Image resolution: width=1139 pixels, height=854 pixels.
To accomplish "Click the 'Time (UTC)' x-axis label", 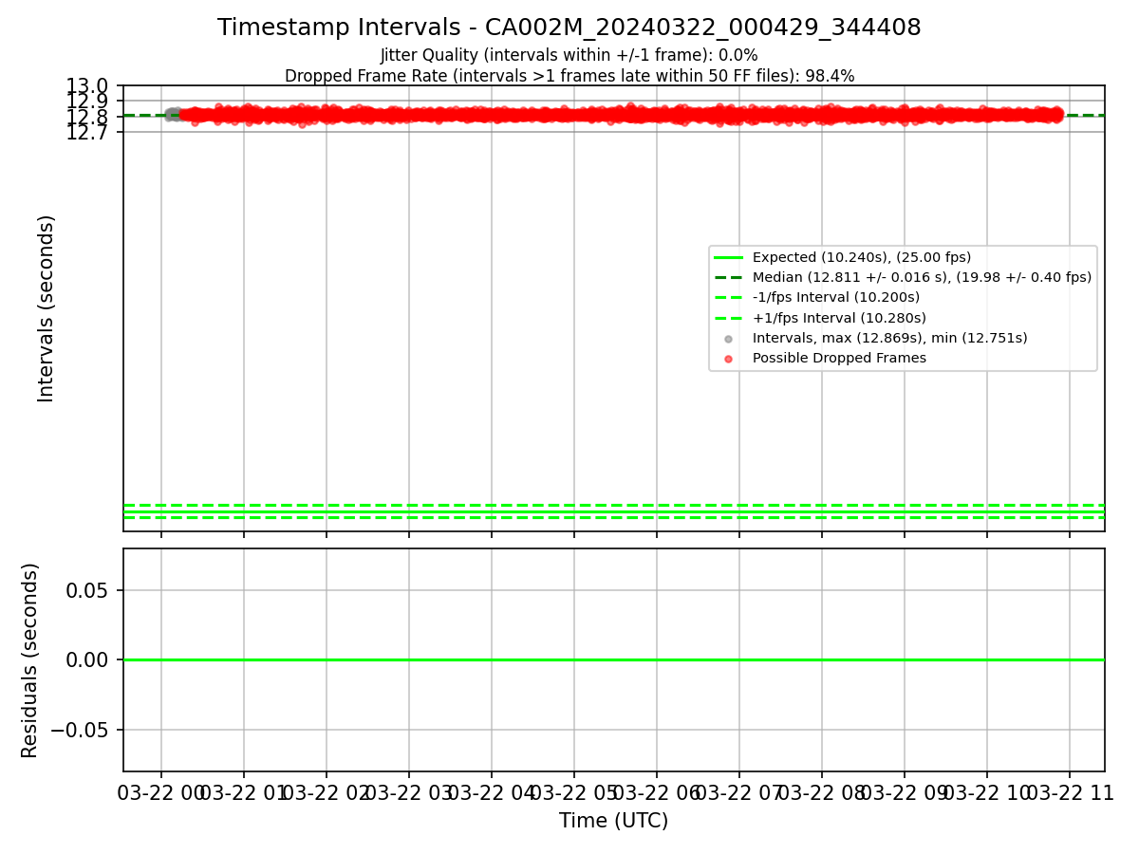I will [613, 821].
